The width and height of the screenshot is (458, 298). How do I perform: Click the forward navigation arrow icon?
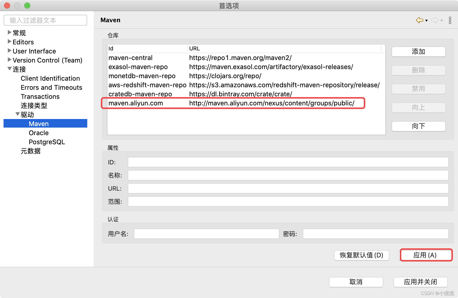pyautogui.click(x=435, y=20)
